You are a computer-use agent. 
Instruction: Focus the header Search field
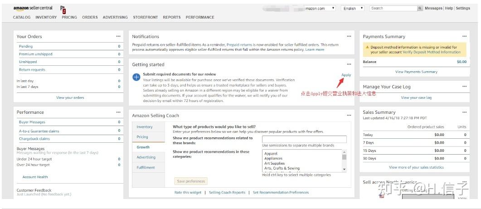[x=393, y=8]
